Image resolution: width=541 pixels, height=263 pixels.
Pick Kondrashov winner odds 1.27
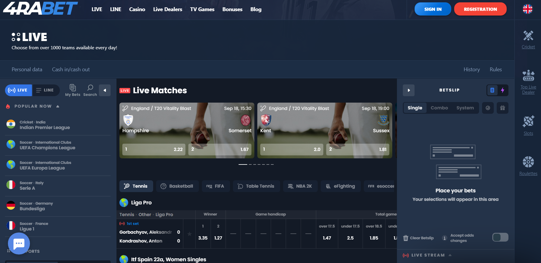click(x=218, y=234)
